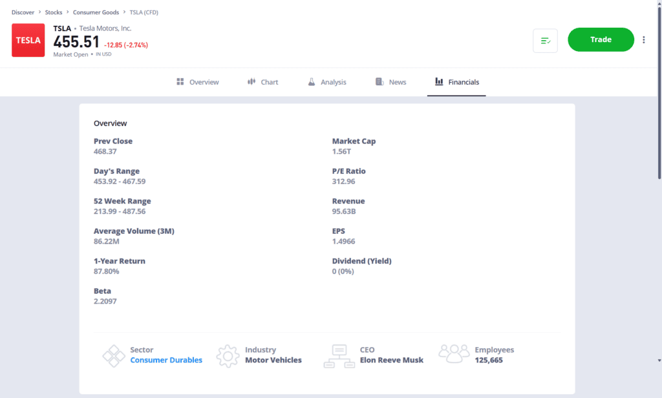Click the Employees people icon
The image size is (662, 398).
pos(454,353)
